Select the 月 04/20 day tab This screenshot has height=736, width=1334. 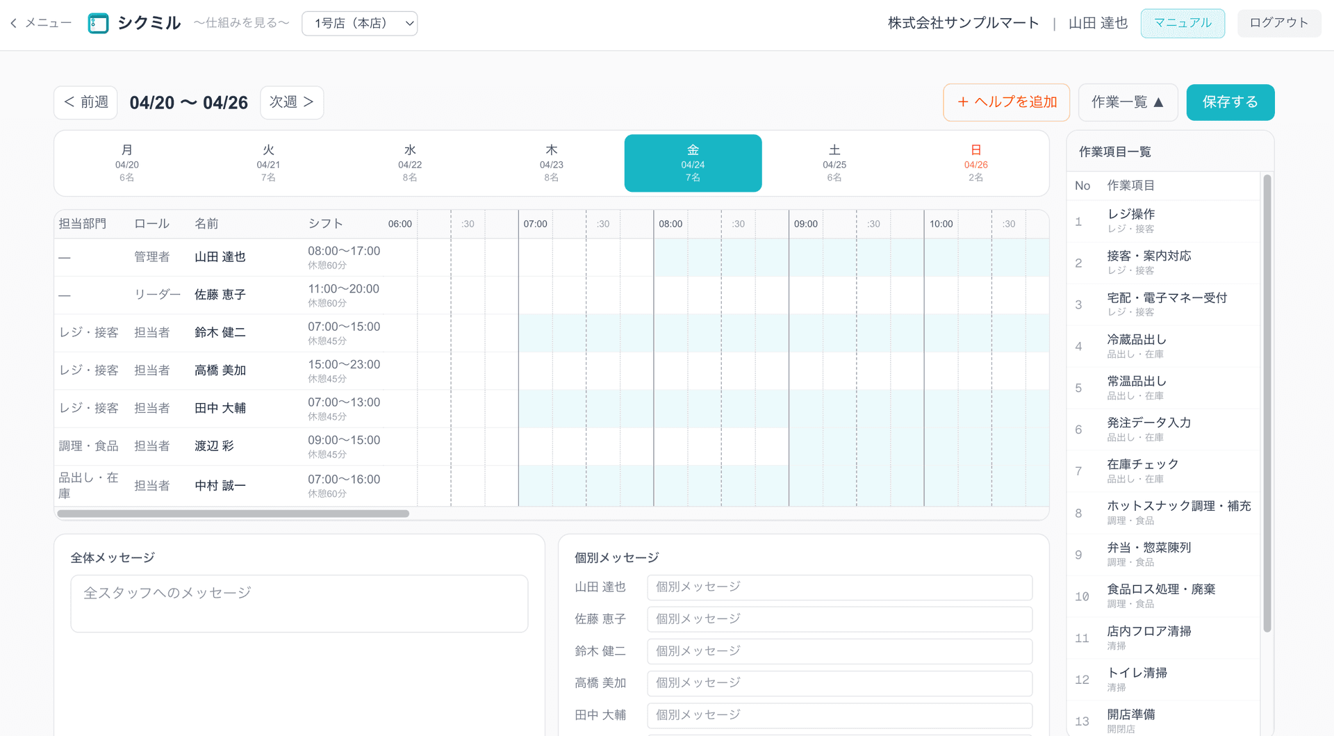[127, 163]
